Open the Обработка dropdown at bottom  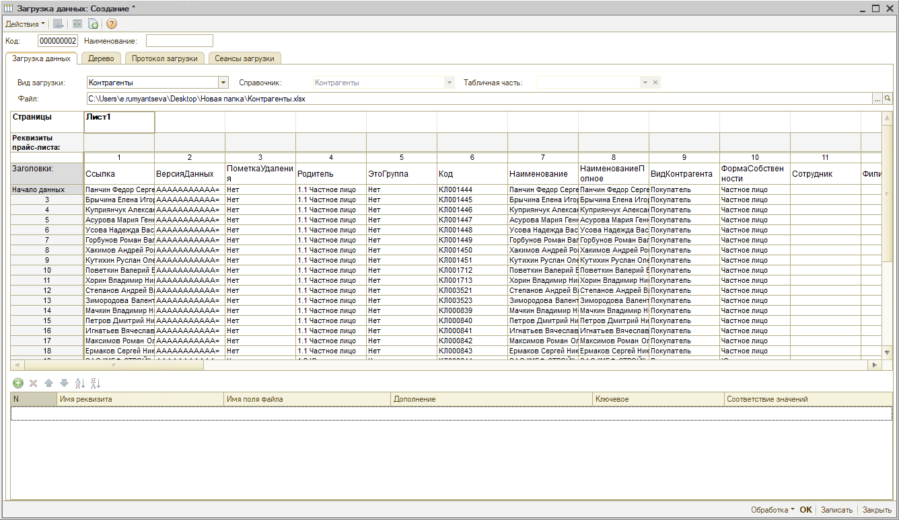772,510
